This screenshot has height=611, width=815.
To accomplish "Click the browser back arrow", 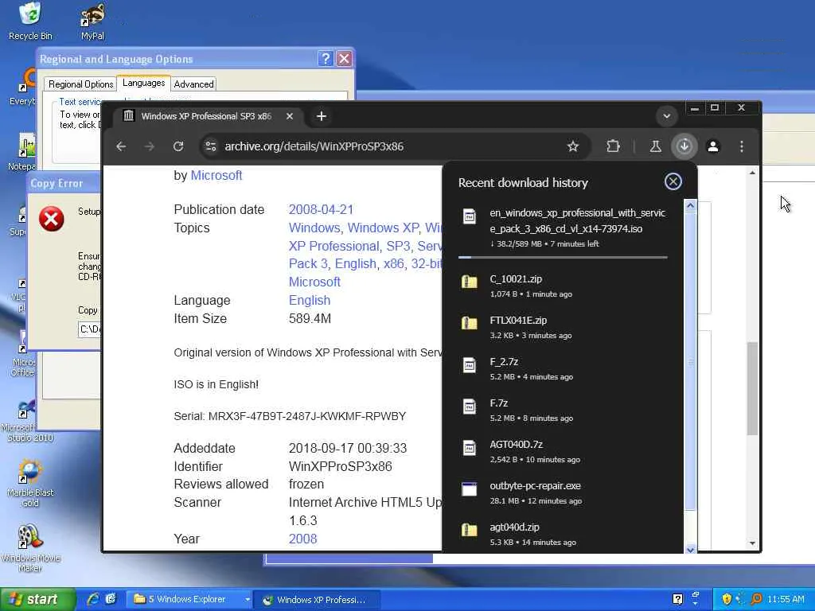I will [121, 146].
